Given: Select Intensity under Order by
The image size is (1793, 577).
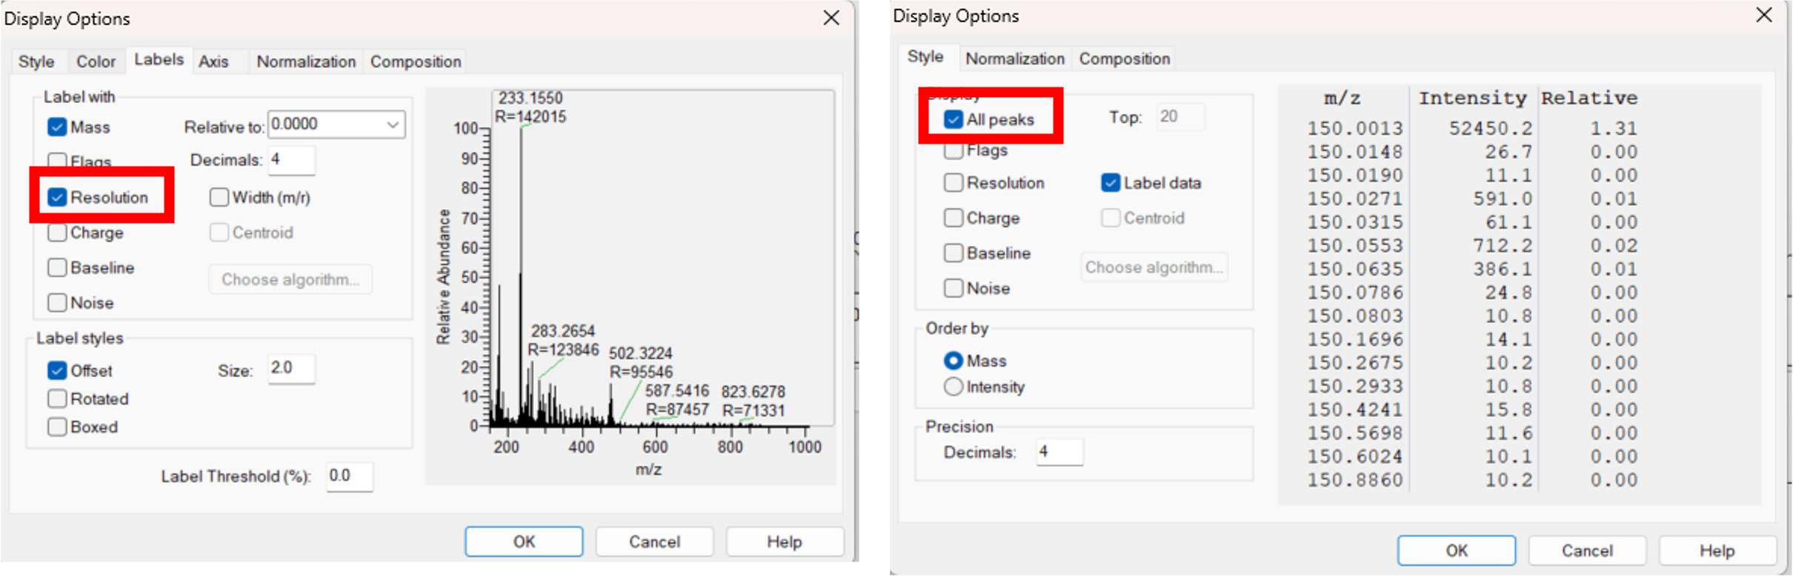Looking at the screenshot, I should (x=954, y=387).
